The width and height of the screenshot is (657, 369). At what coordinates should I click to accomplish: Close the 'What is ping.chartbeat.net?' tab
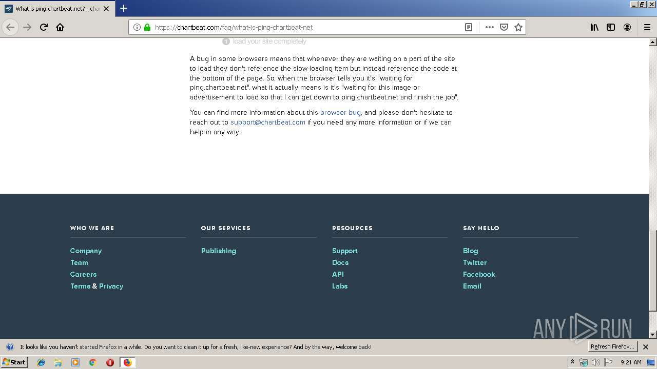pos(106,9)
